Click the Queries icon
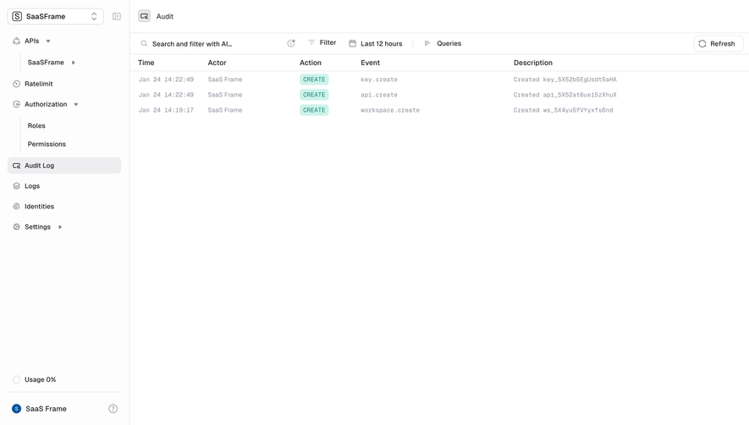This screenshot has width=749, height=425. (x=427, y=43)
